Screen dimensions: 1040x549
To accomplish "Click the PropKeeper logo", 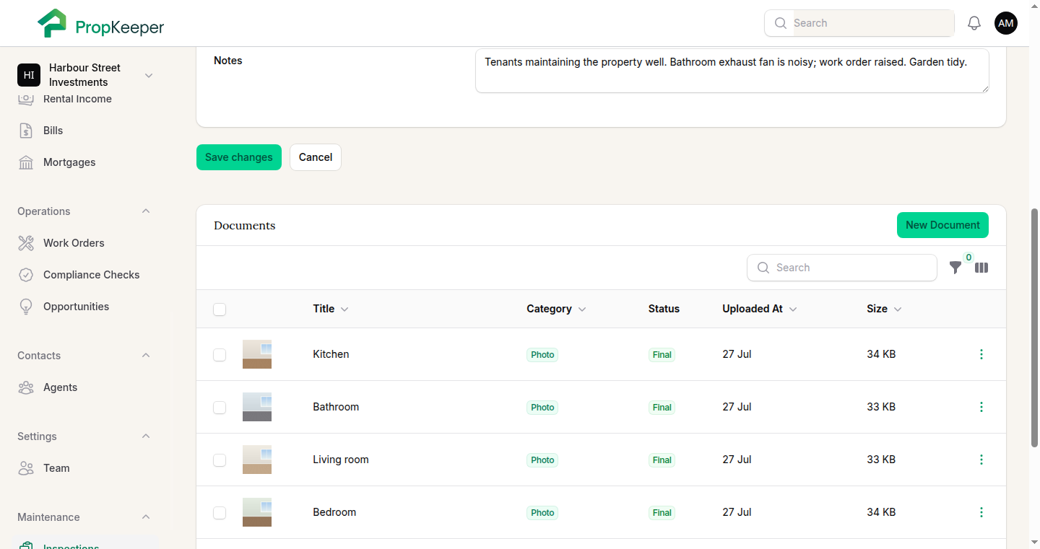I will click(101, 24).
